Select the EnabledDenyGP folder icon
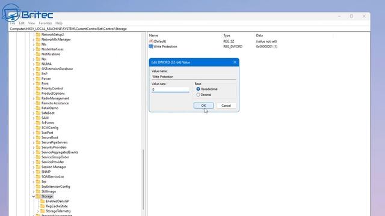Image resolution: width=385 pixels, height=216 pixels. [43, 201]
